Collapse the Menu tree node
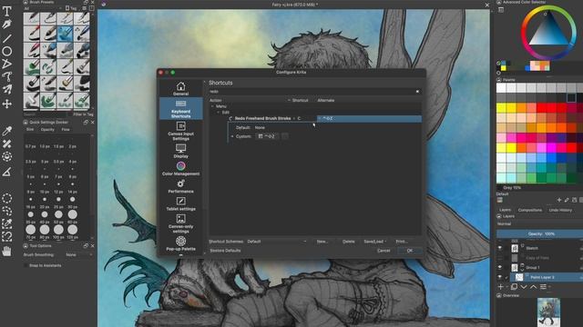The image size is (583, 327). pos(212,106)
